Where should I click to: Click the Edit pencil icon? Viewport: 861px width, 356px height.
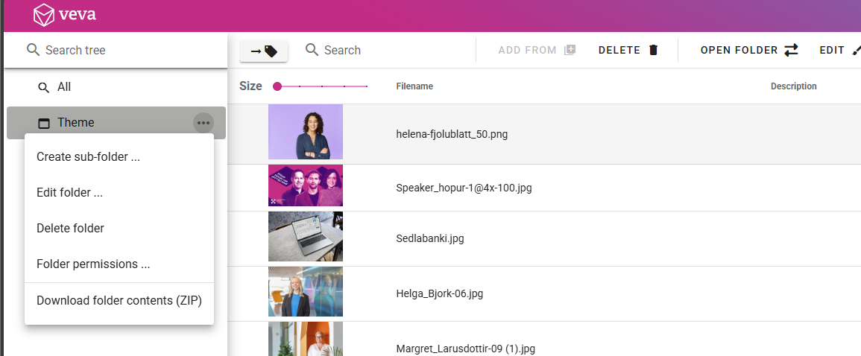[856, 50]
